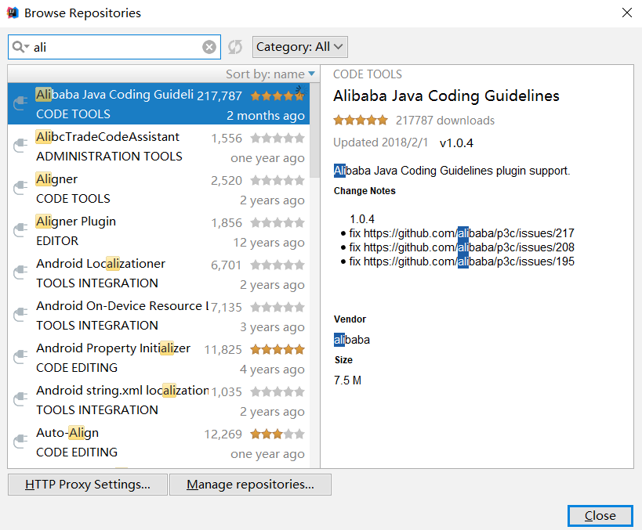
Task: Clear the 'ali' search text
Action: tap(209, 47)
